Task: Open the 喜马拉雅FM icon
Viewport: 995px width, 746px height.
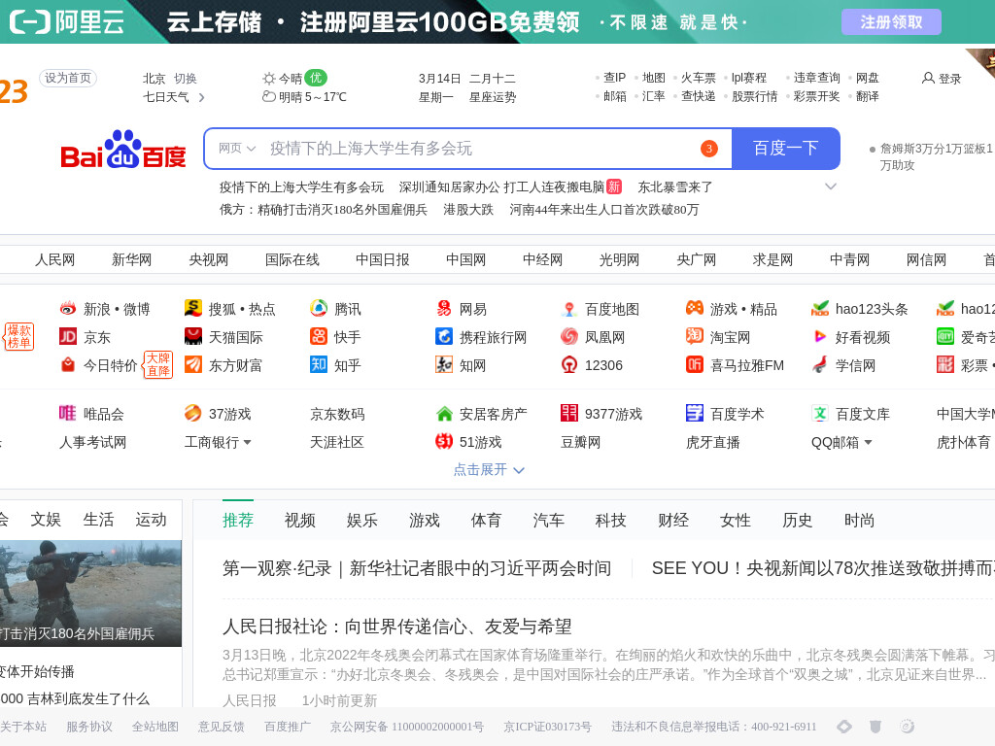Action: click(694, 365)
